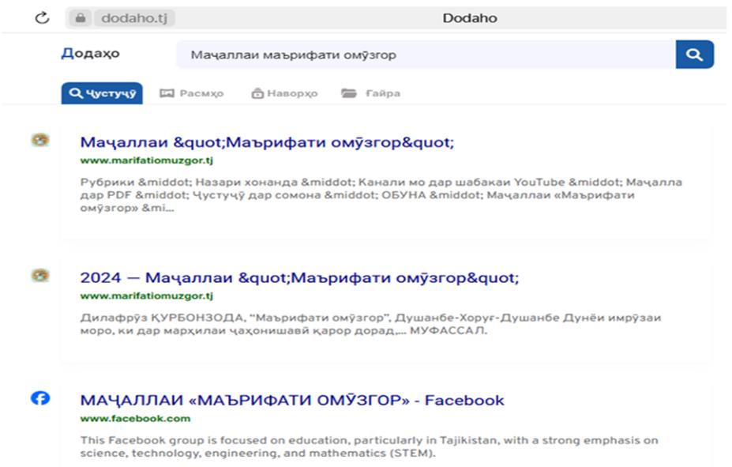Click the padlock icon in address bar

(x=81, y=18)
